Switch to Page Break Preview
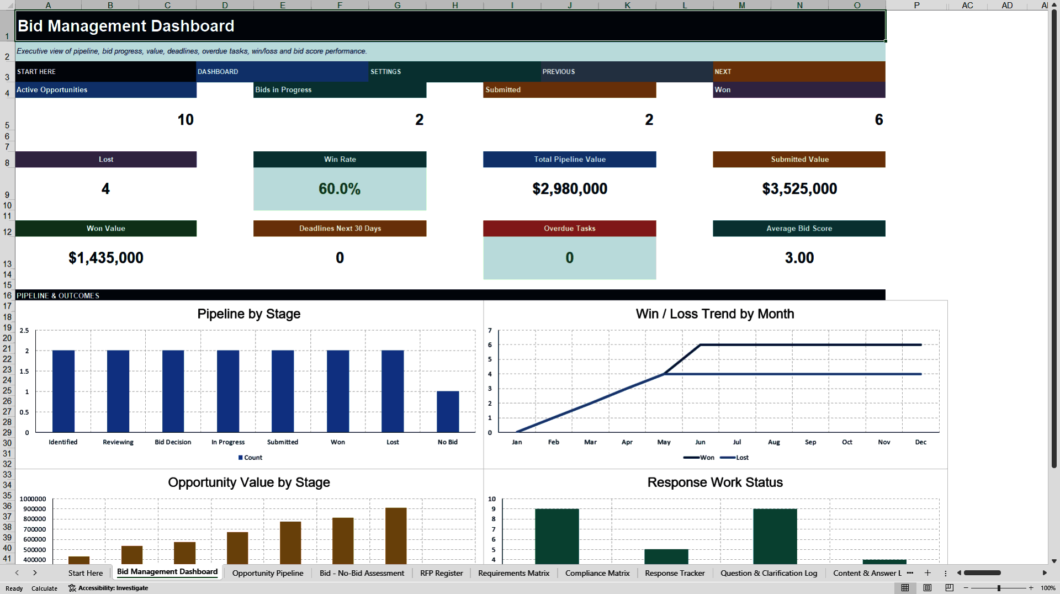This screenshot has width=1060, height=594. 950,588
